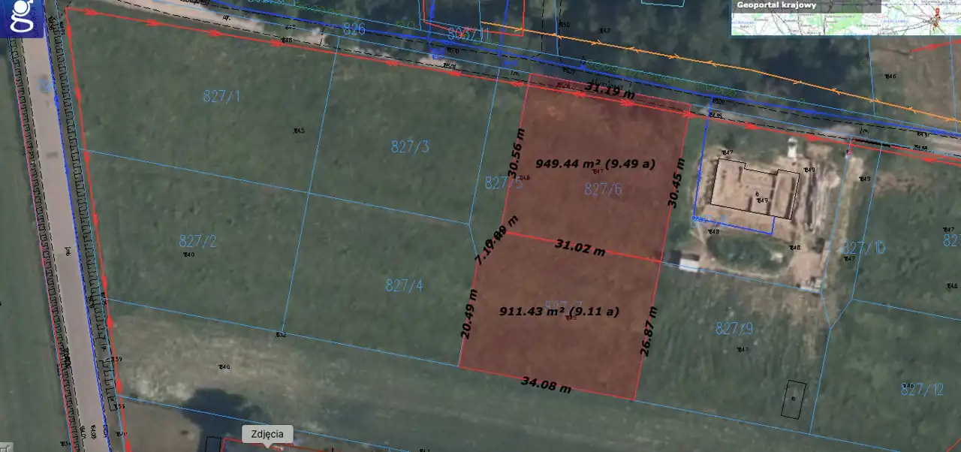Click the 949.44 m² area measurement label
The image size is (961, 452).
pyautogui.click(x=595, y=163)
